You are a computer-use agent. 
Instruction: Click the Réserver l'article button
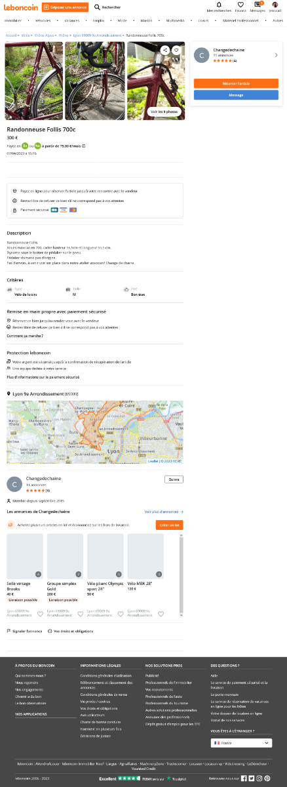[x=236, y=83]
